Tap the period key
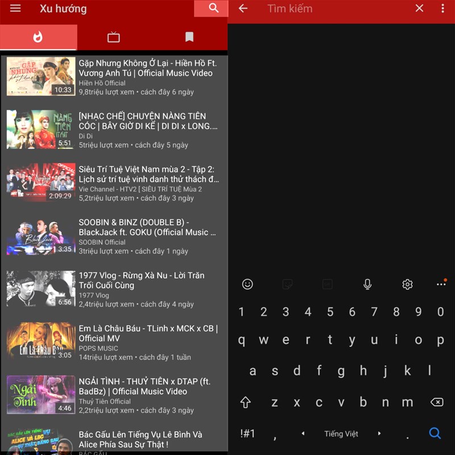Viewport: 455px width, 455px height. coord(408,437)
